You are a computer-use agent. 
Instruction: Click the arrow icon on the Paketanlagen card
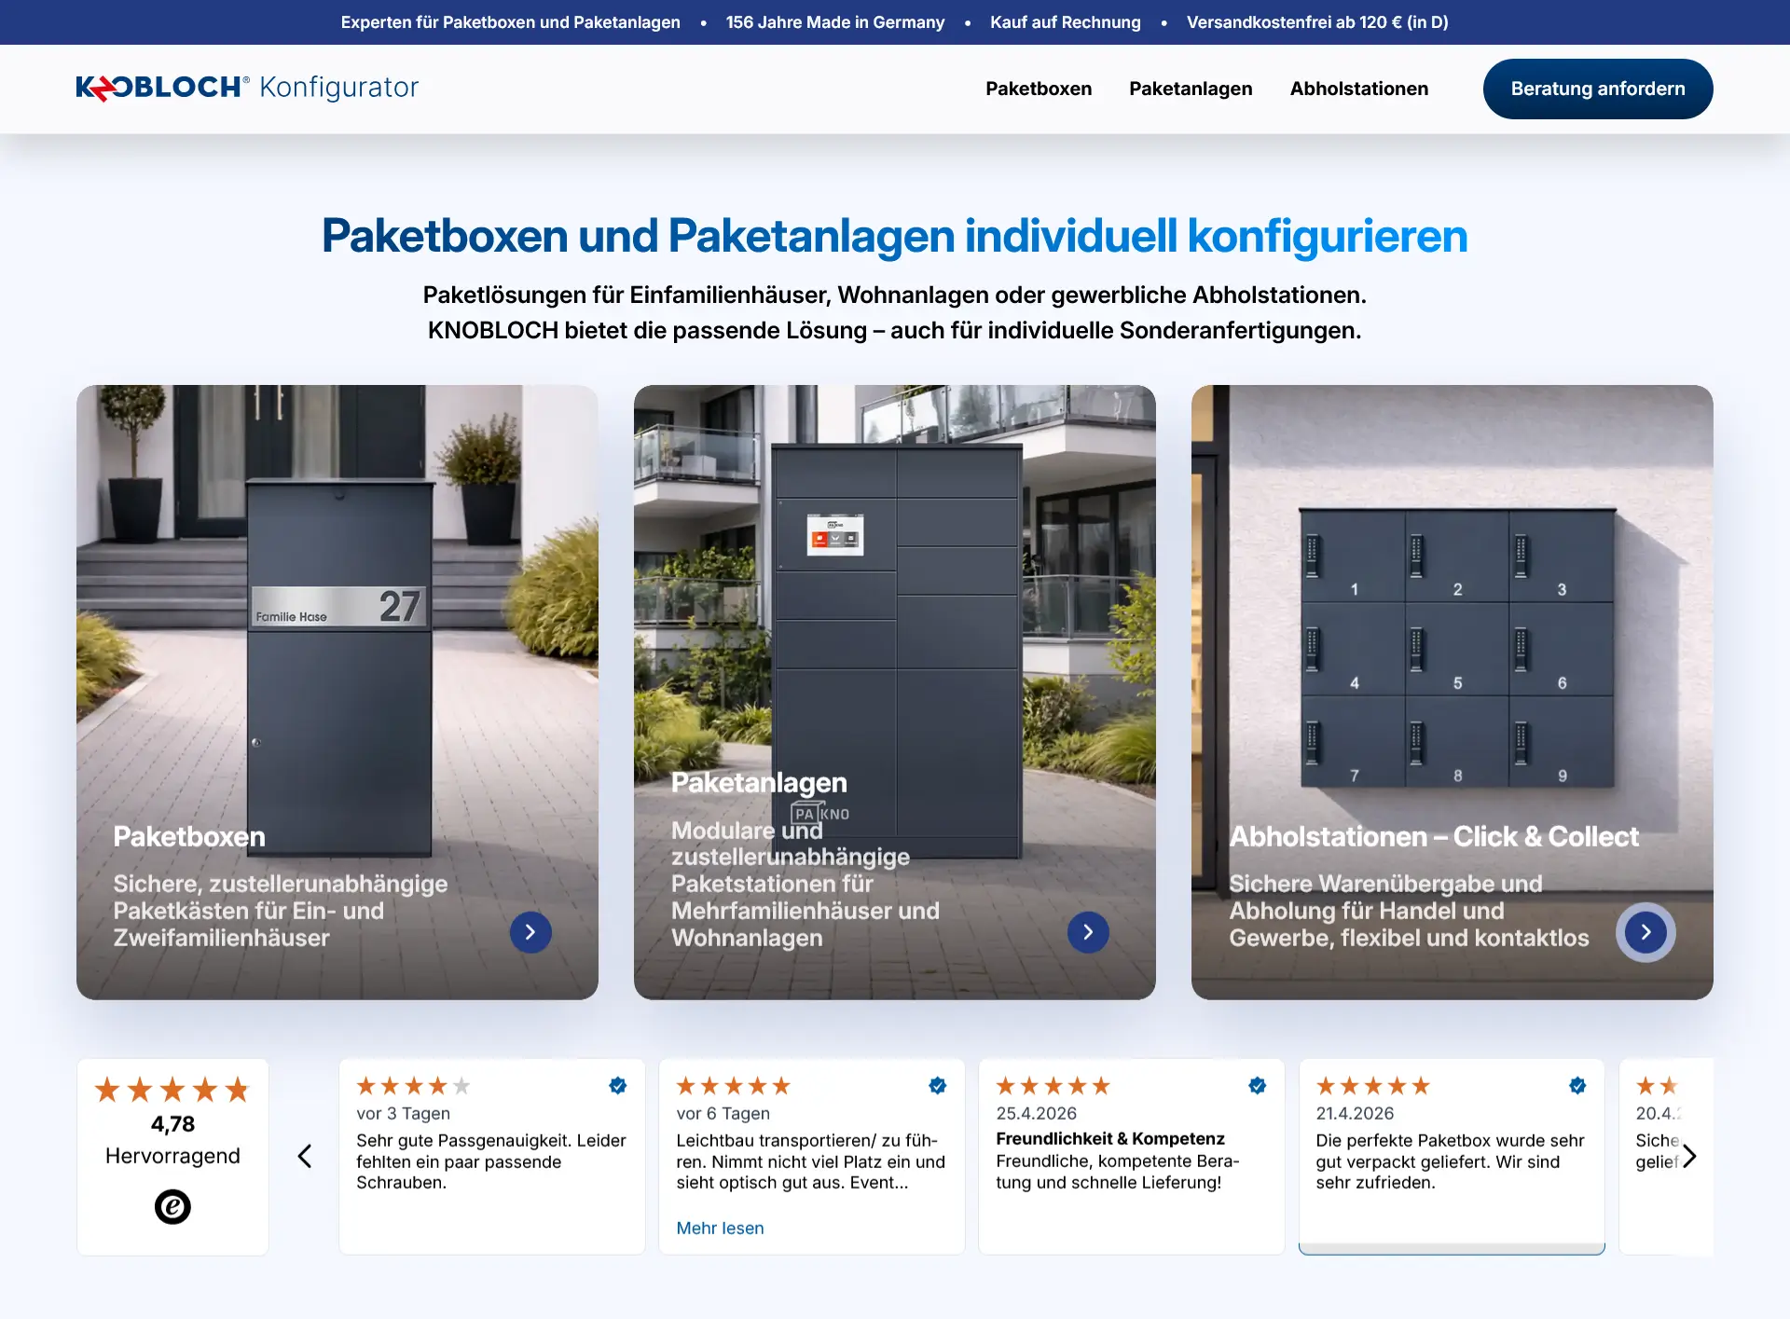click(1088, 932)
